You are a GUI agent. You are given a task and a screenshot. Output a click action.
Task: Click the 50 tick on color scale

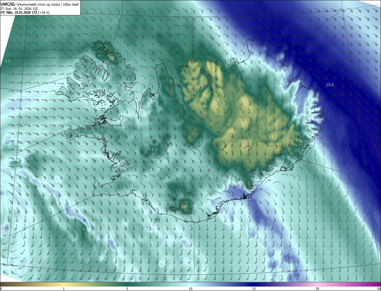pyautogui.click(x=379, y=289)
